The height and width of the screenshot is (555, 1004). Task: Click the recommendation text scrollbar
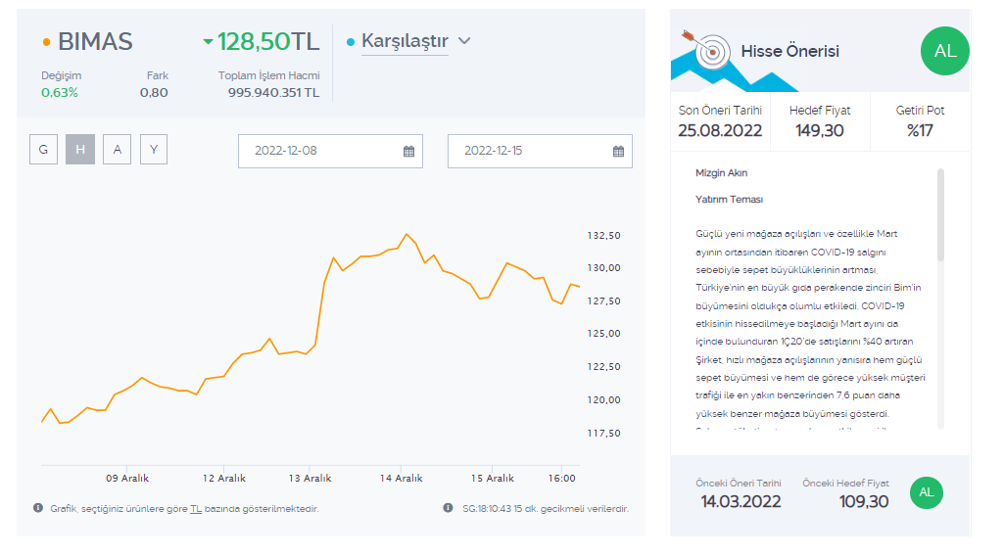click(940, 214)
